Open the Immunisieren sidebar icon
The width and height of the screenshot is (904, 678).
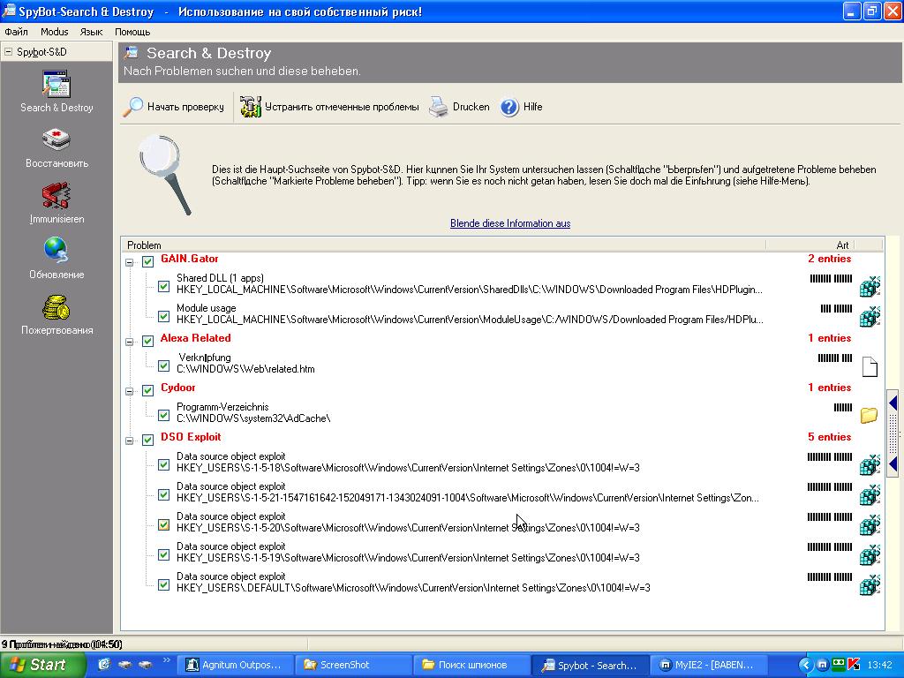coord(56,195)
